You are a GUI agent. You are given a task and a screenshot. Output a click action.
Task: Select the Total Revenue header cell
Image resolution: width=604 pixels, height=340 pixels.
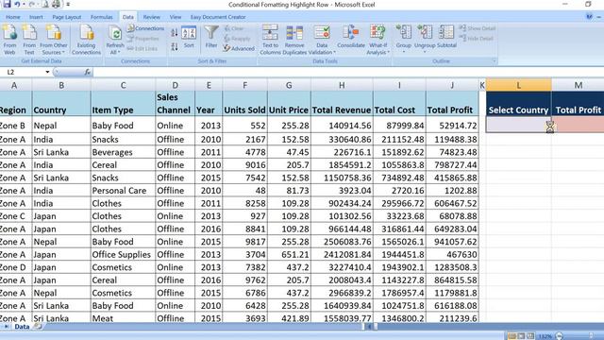[x=342, y=104]
